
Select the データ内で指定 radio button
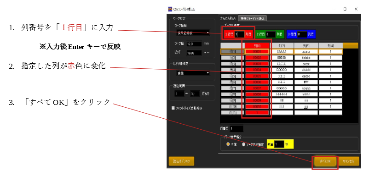[243, 144]
